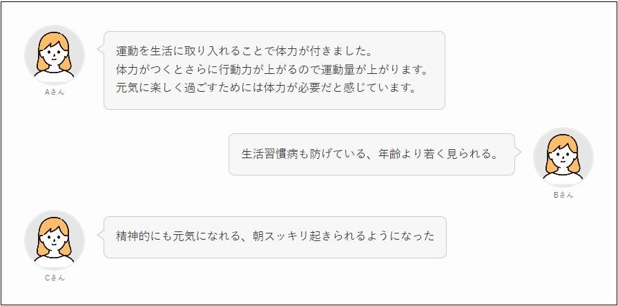The width and height of the screenshot is (618, 306).
Task: Click the line "体力がつくとさらに行動力が上がる"
Action: pyautogui.click(x=214, y=70)
